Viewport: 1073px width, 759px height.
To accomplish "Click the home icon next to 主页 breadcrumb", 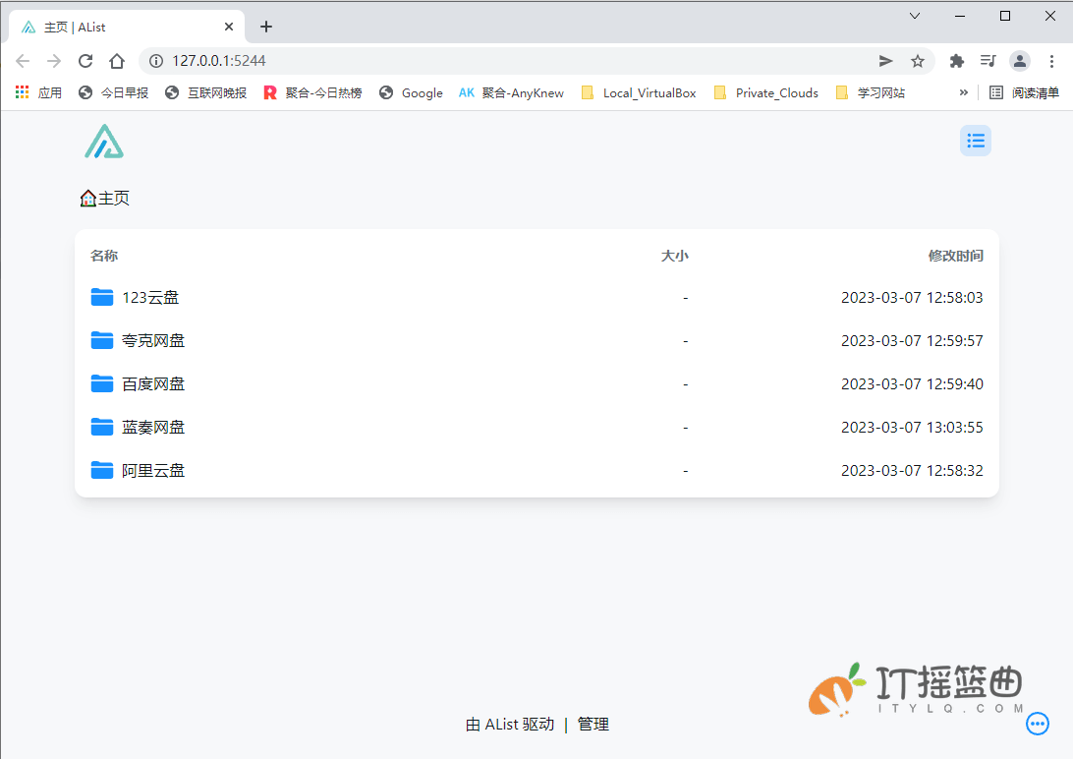I will coord(87,198).
